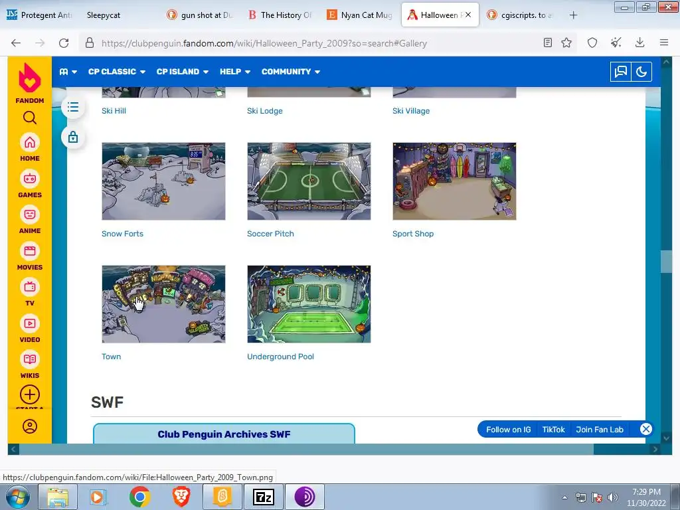Click the Join Fan Lab button

point(600,430)
